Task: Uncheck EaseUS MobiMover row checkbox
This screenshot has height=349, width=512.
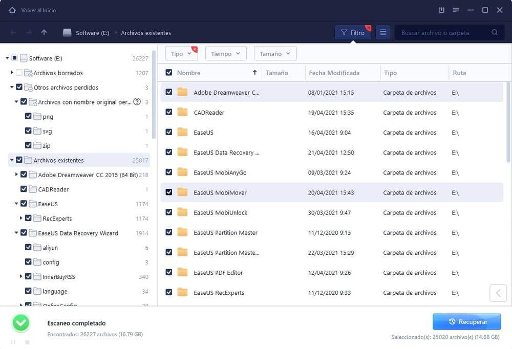Action: (169, 192)
